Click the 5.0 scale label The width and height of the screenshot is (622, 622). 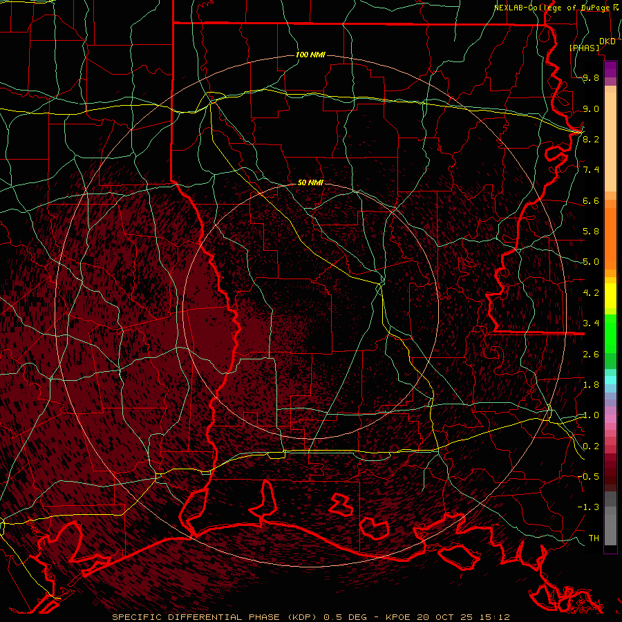point(591,262)
